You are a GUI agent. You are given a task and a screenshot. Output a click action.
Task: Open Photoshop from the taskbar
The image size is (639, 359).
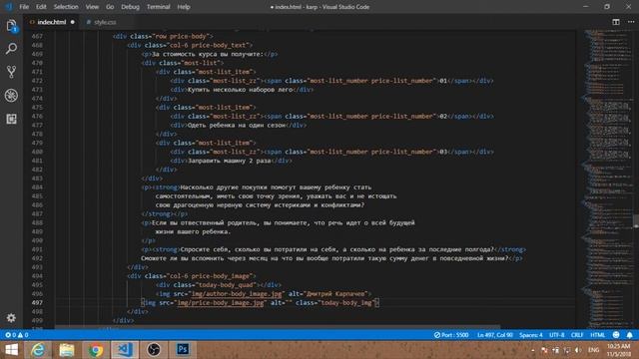[183, 350]
